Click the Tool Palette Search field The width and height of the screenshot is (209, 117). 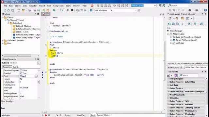(x=188, y=75)
